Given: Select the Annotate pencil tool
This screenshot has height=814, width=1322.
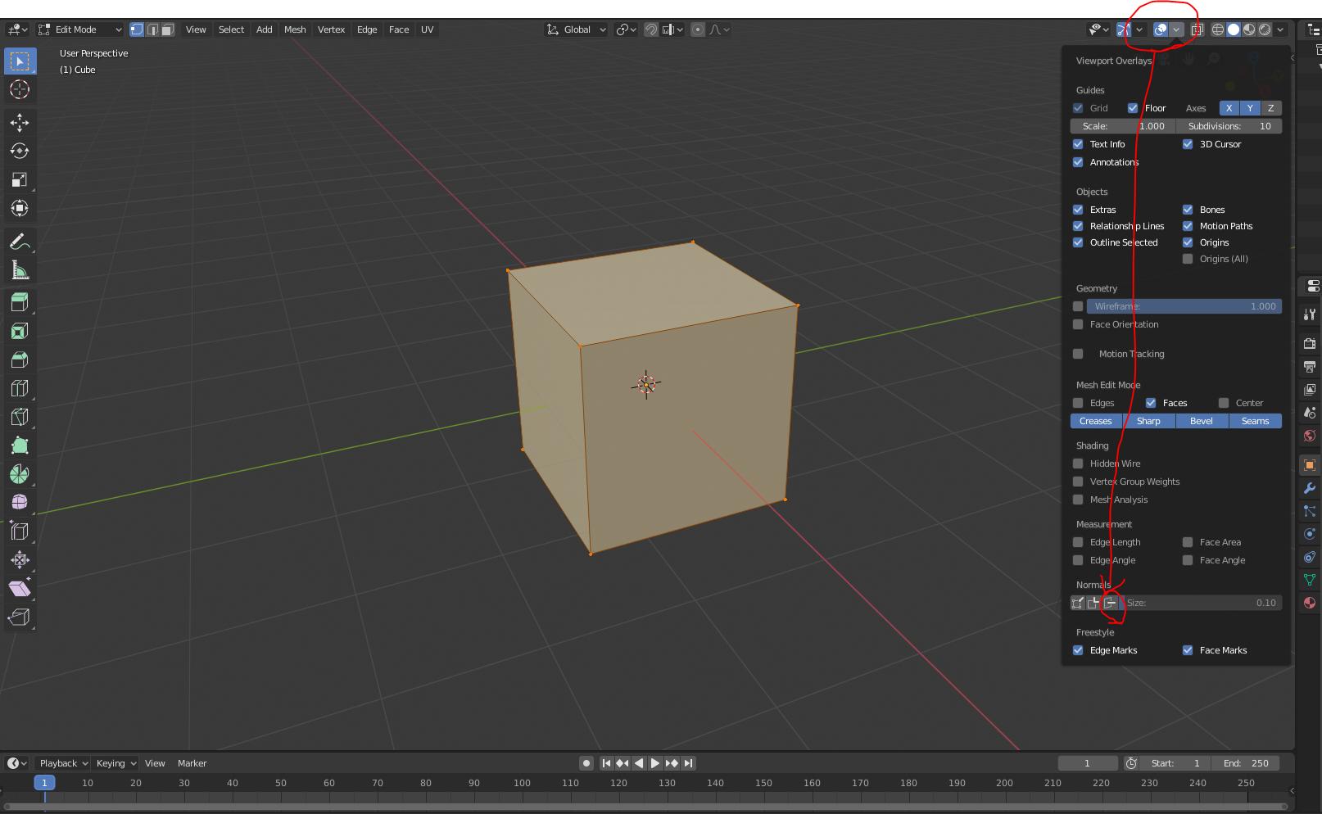Looking at the screenshot, I should pyautogui.click(x=20, y=242).
